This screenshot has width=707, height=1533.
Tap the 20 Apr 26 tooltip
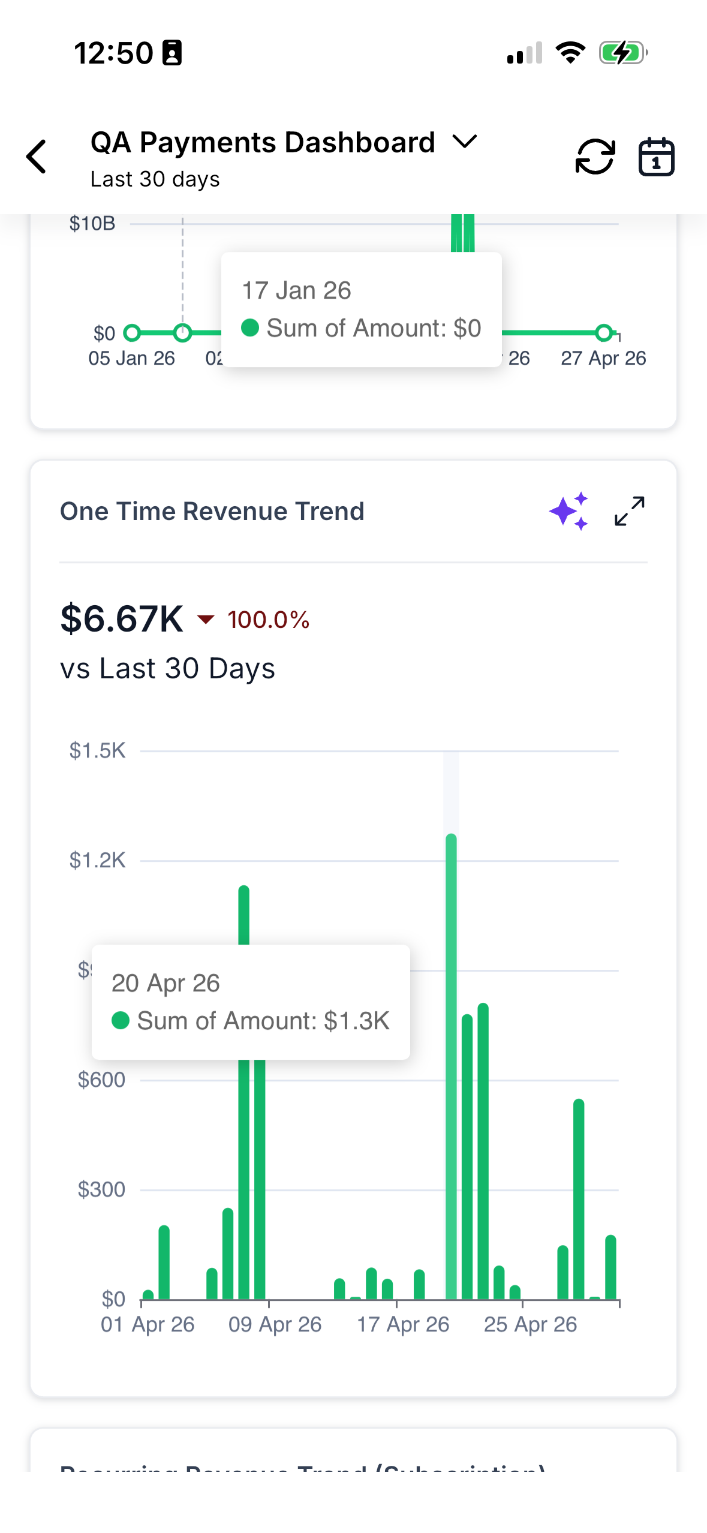[x=251, y=1002]
